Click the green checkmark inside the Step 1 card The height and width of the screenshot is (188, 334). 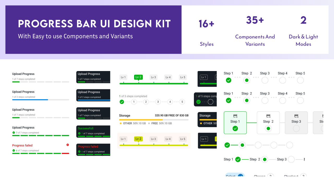(x=235, y=128)
